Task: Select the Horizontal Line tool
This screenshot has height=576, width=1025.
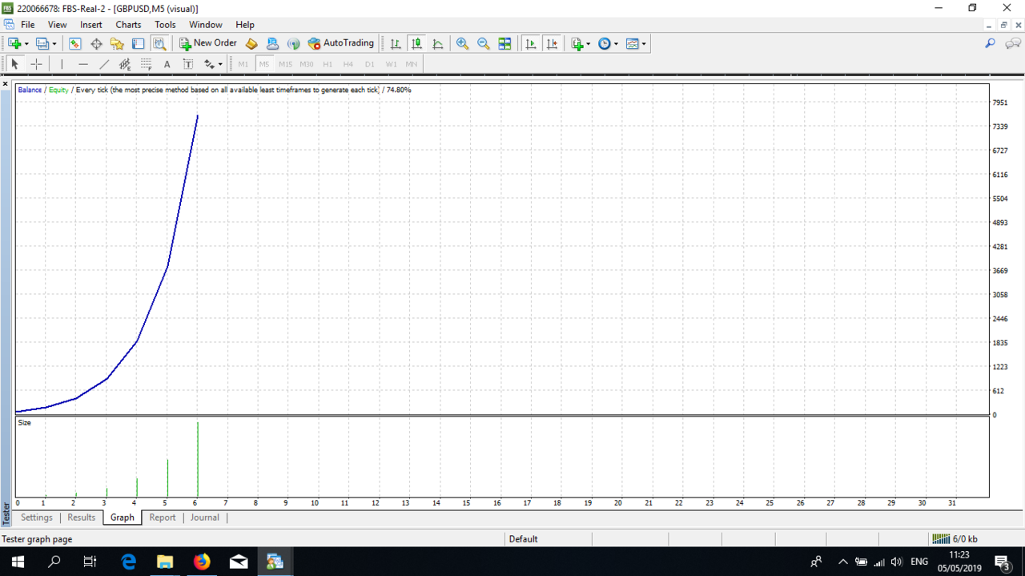Action: (x=82, y=64)
